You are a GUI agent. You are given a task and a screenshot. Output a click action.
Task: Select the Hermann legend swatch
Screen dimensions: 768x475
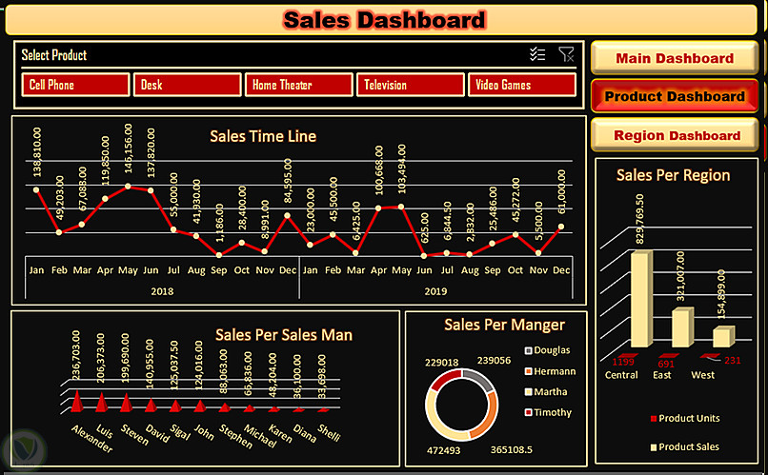[x=528, y=371]
